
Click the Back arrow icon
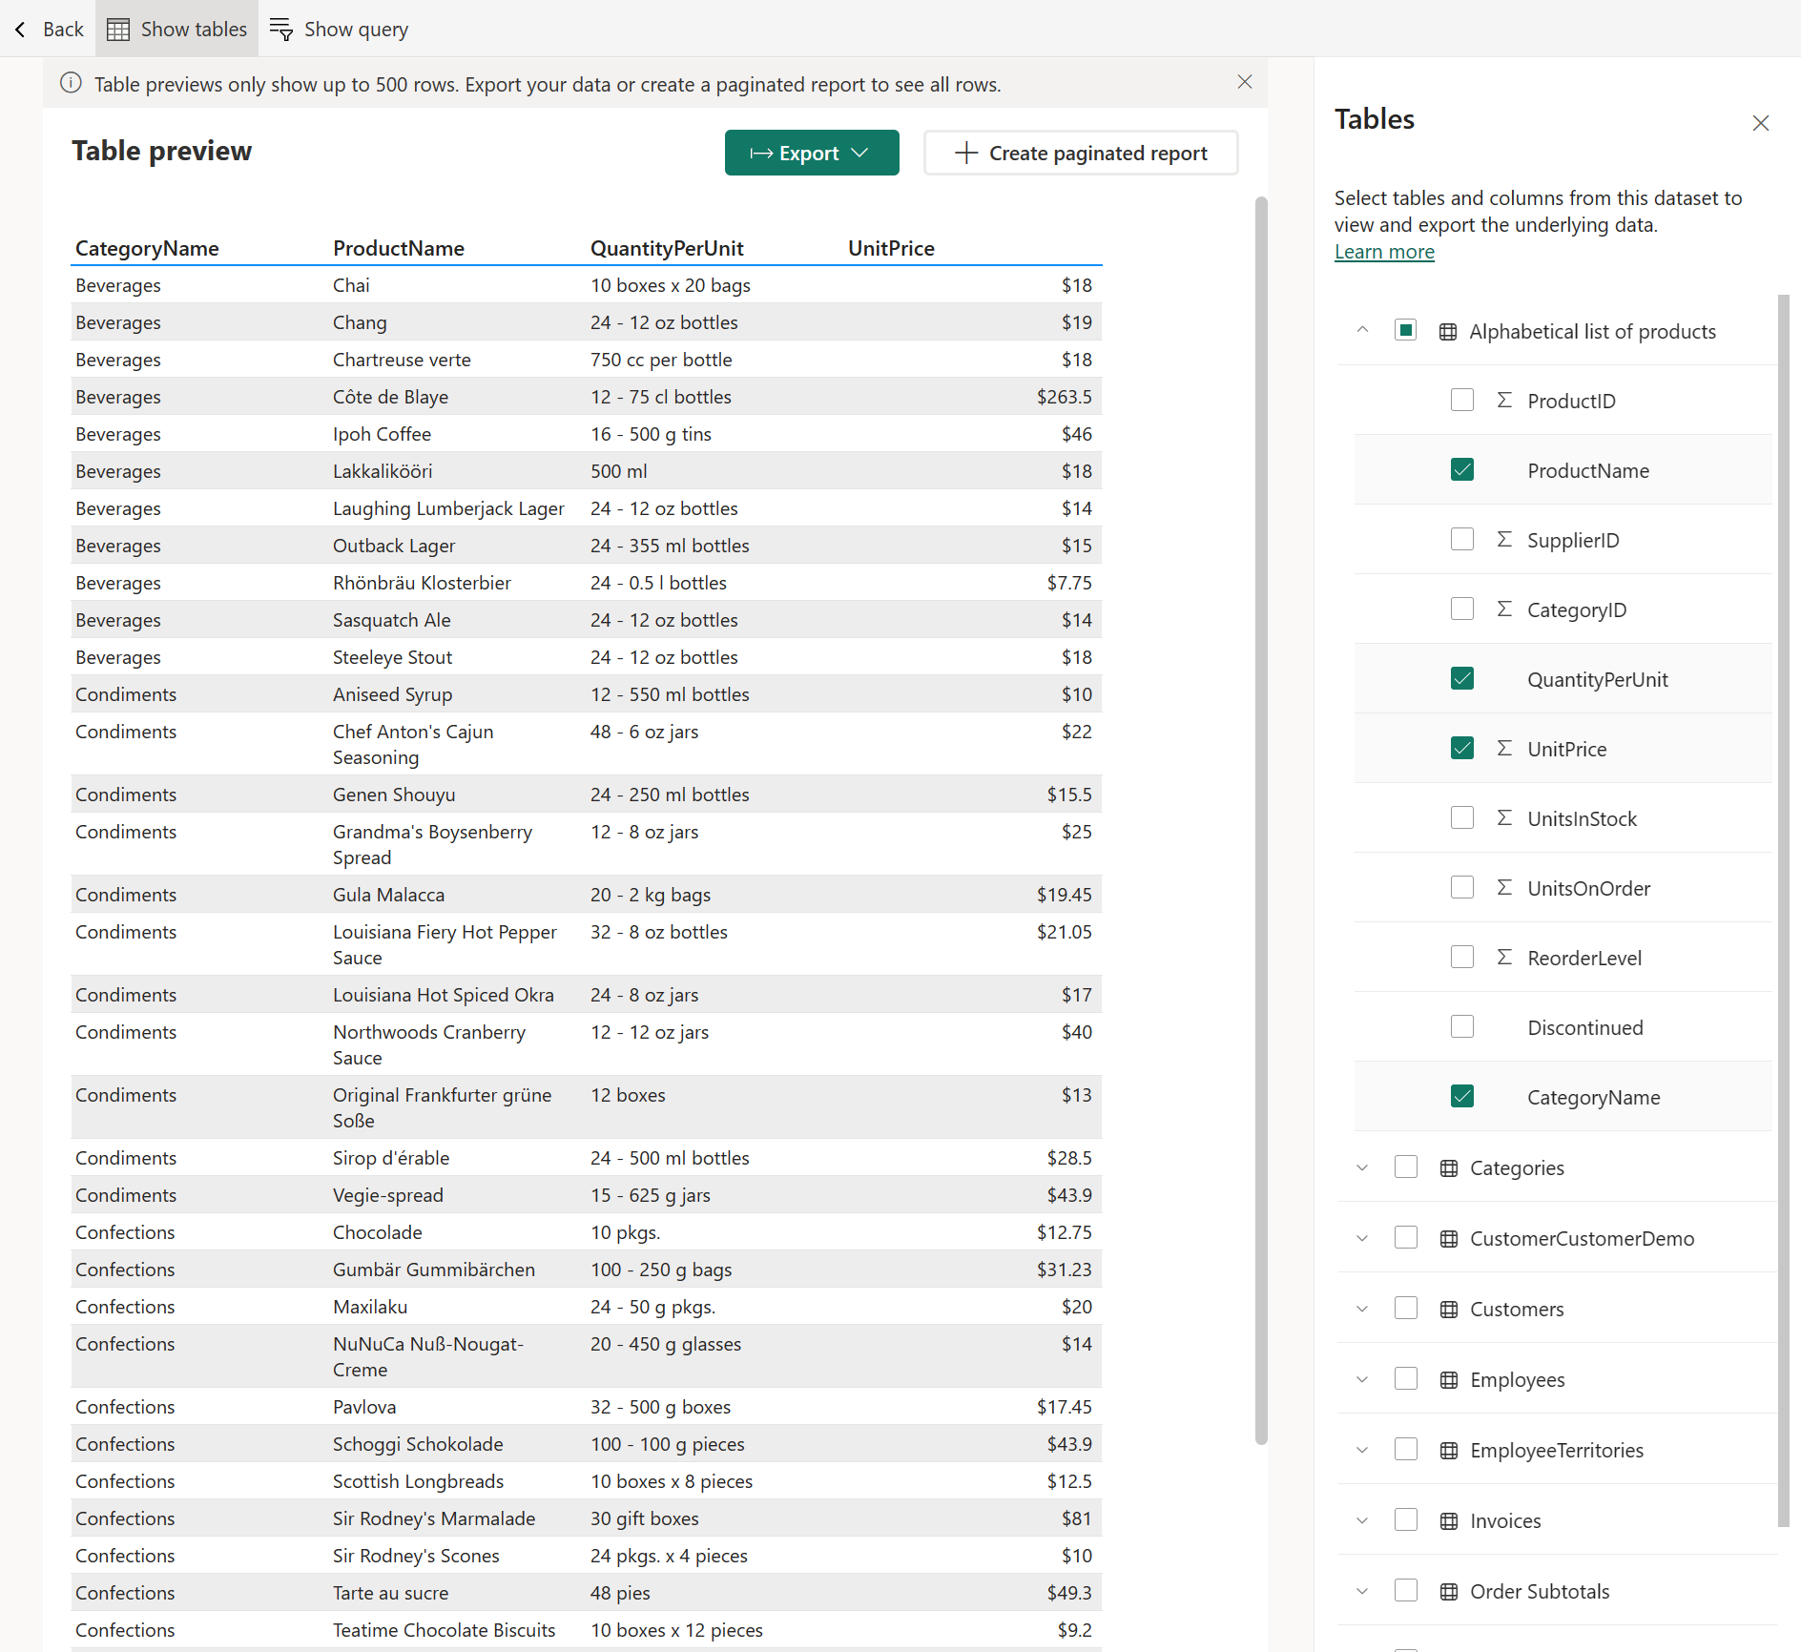coord(20,30)
